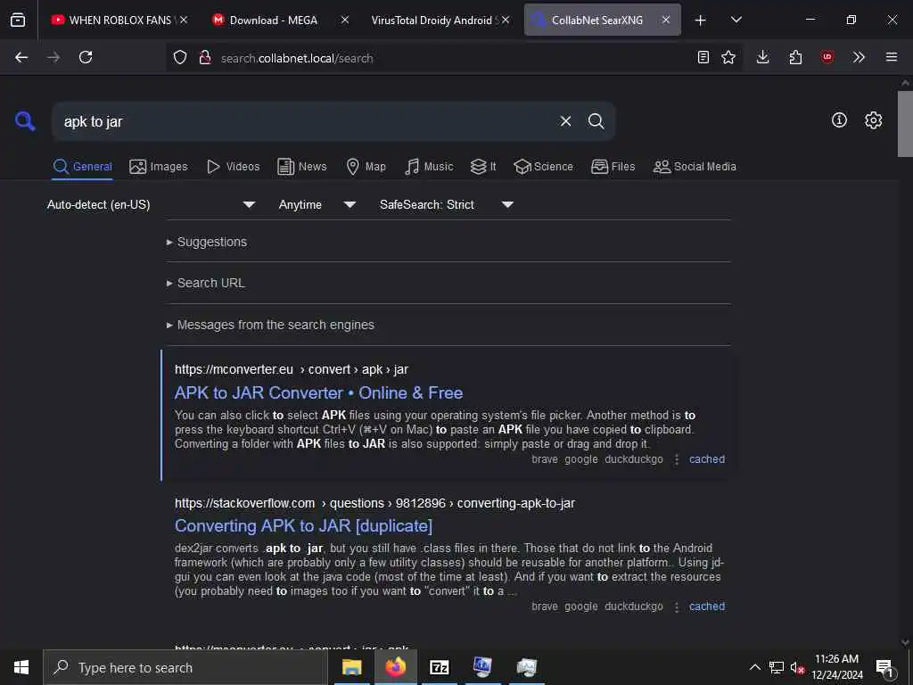This screenshot has height=685, width=913.
Task: Select the News search category
Action: coord(302,167)
